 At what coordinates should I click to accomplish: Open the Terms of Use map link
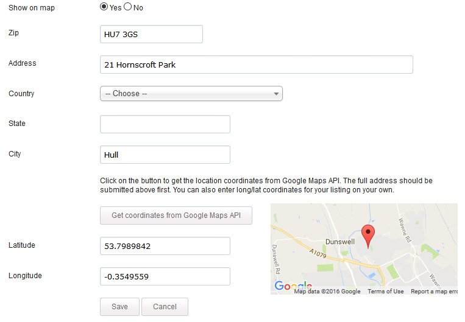385,292
